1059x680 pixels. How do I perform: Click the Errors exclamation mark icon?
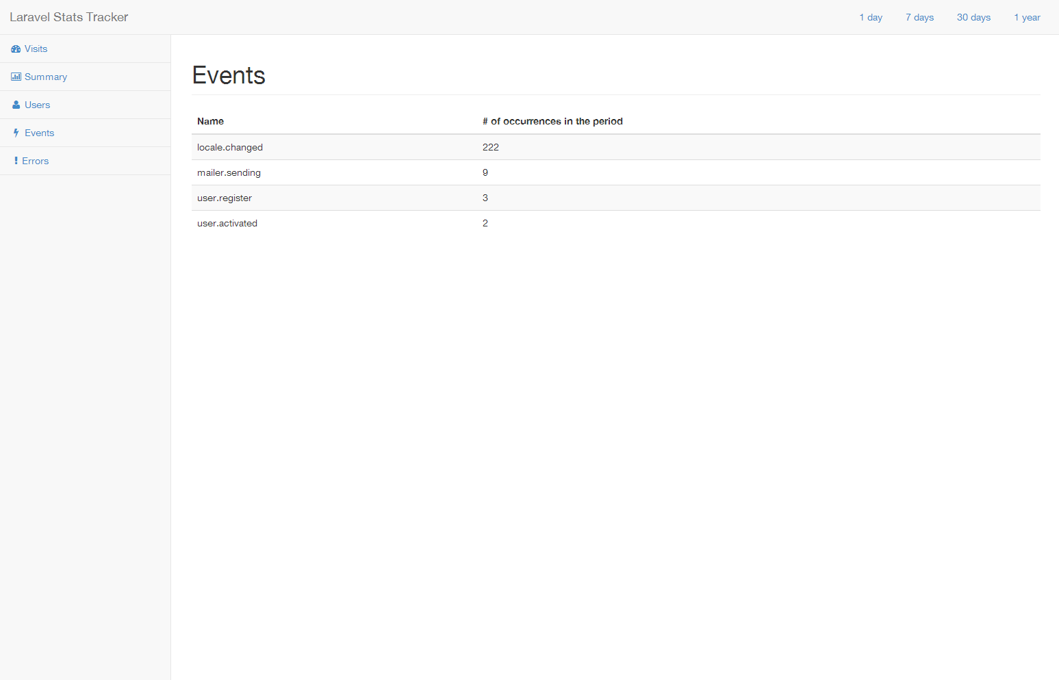[x=16, y=161]
